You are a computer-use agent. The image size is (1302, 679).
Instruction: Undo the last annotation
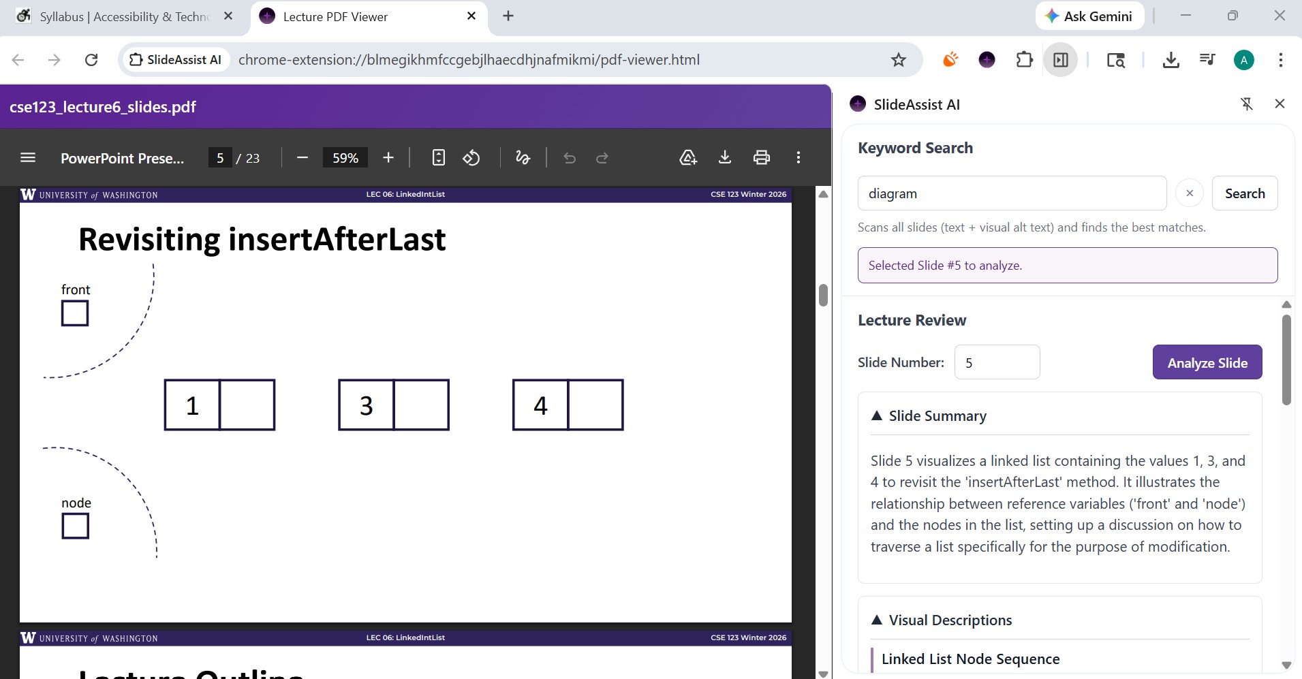pos(569,157)
